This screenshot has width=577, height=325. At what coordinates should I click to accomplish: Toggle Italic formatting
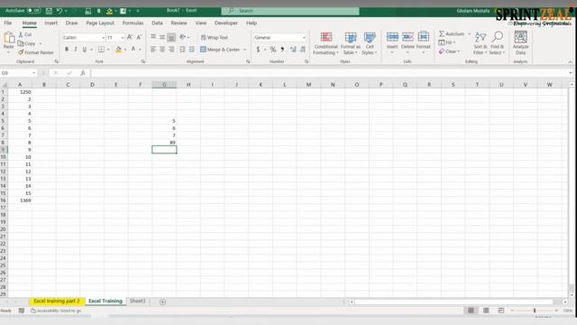pos(76,49)
